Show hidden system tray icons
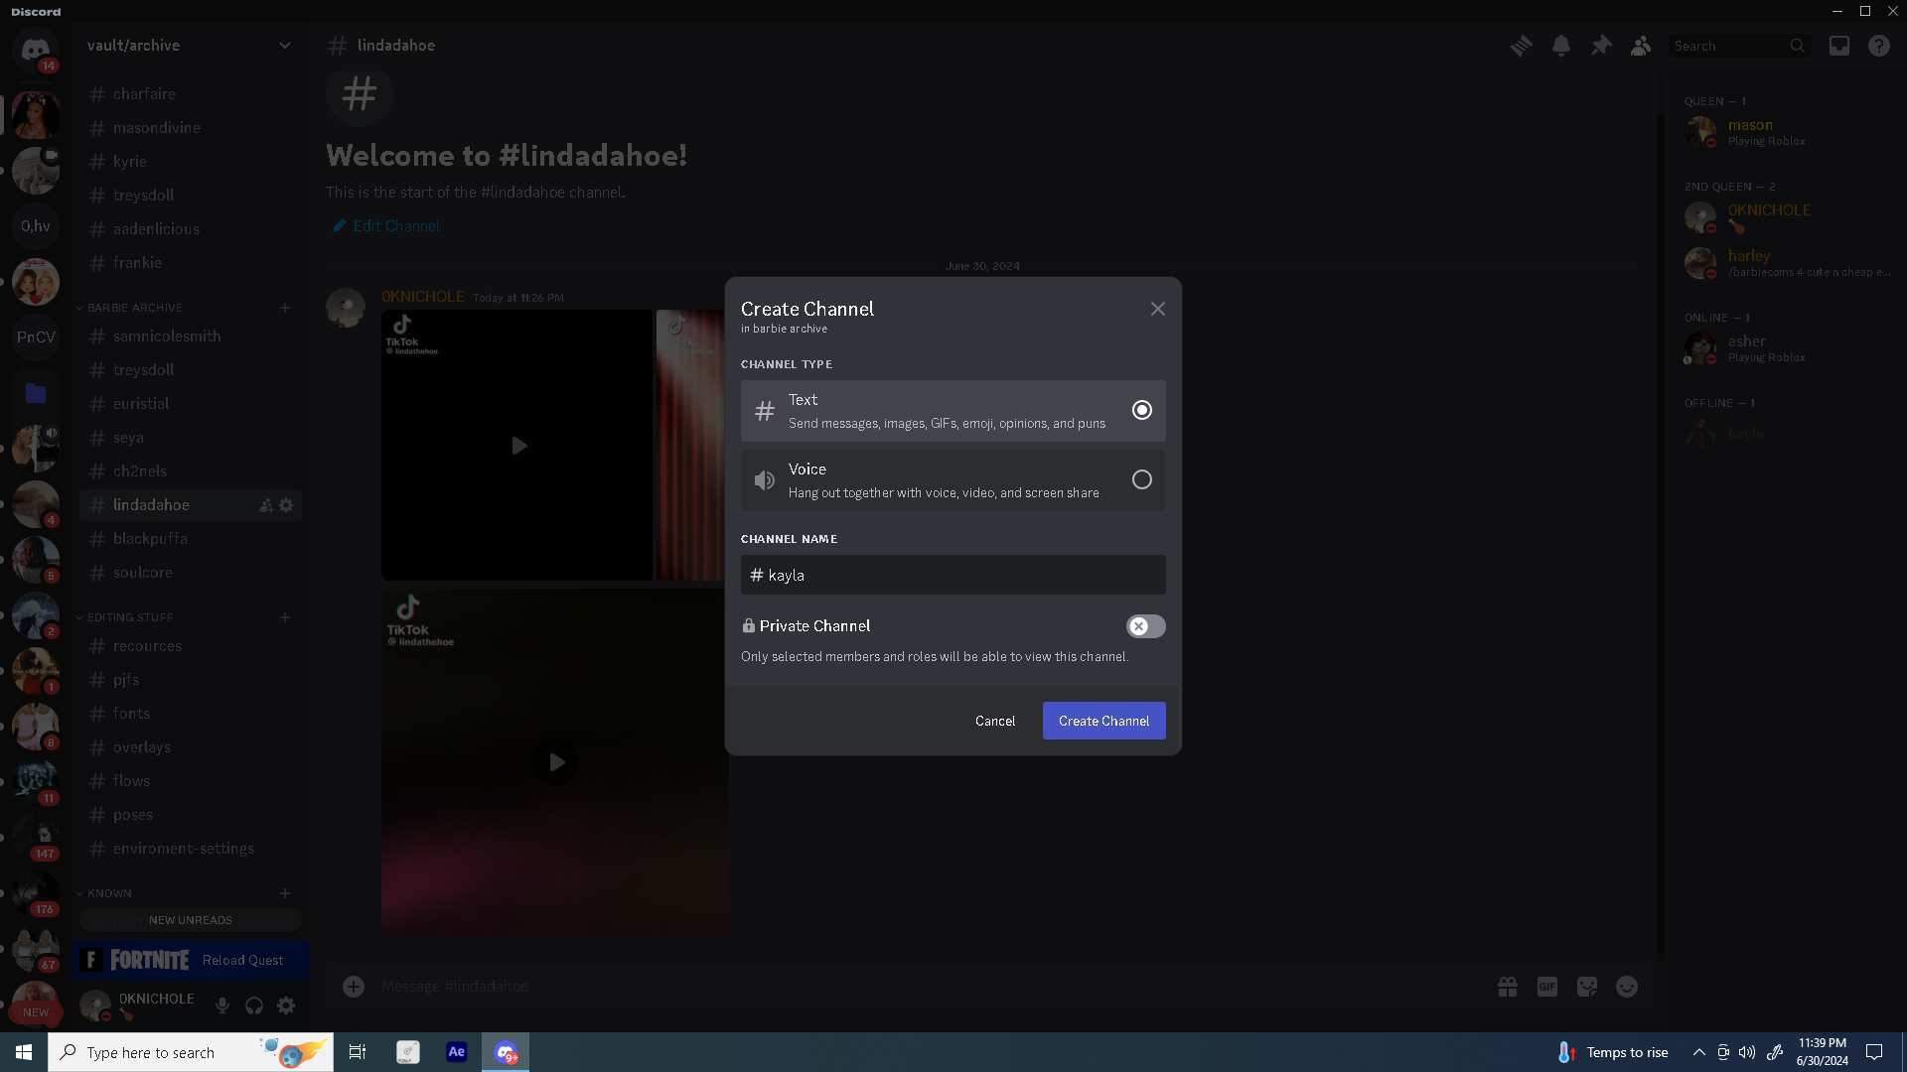 pos(1699,1052)
